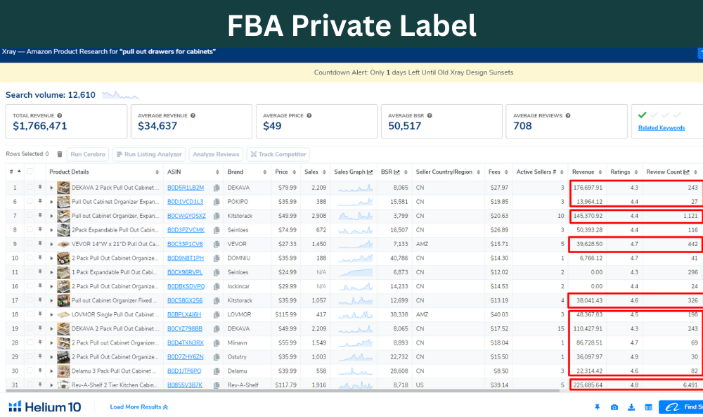The height and width of the screenshot is (417, 703).
Task: Click the Review Count column chart icon
Action: [x=686, y=172]
